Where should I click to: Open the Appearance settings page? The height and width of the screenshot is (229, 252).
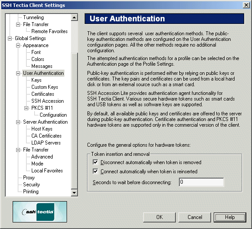click(36, 45)
